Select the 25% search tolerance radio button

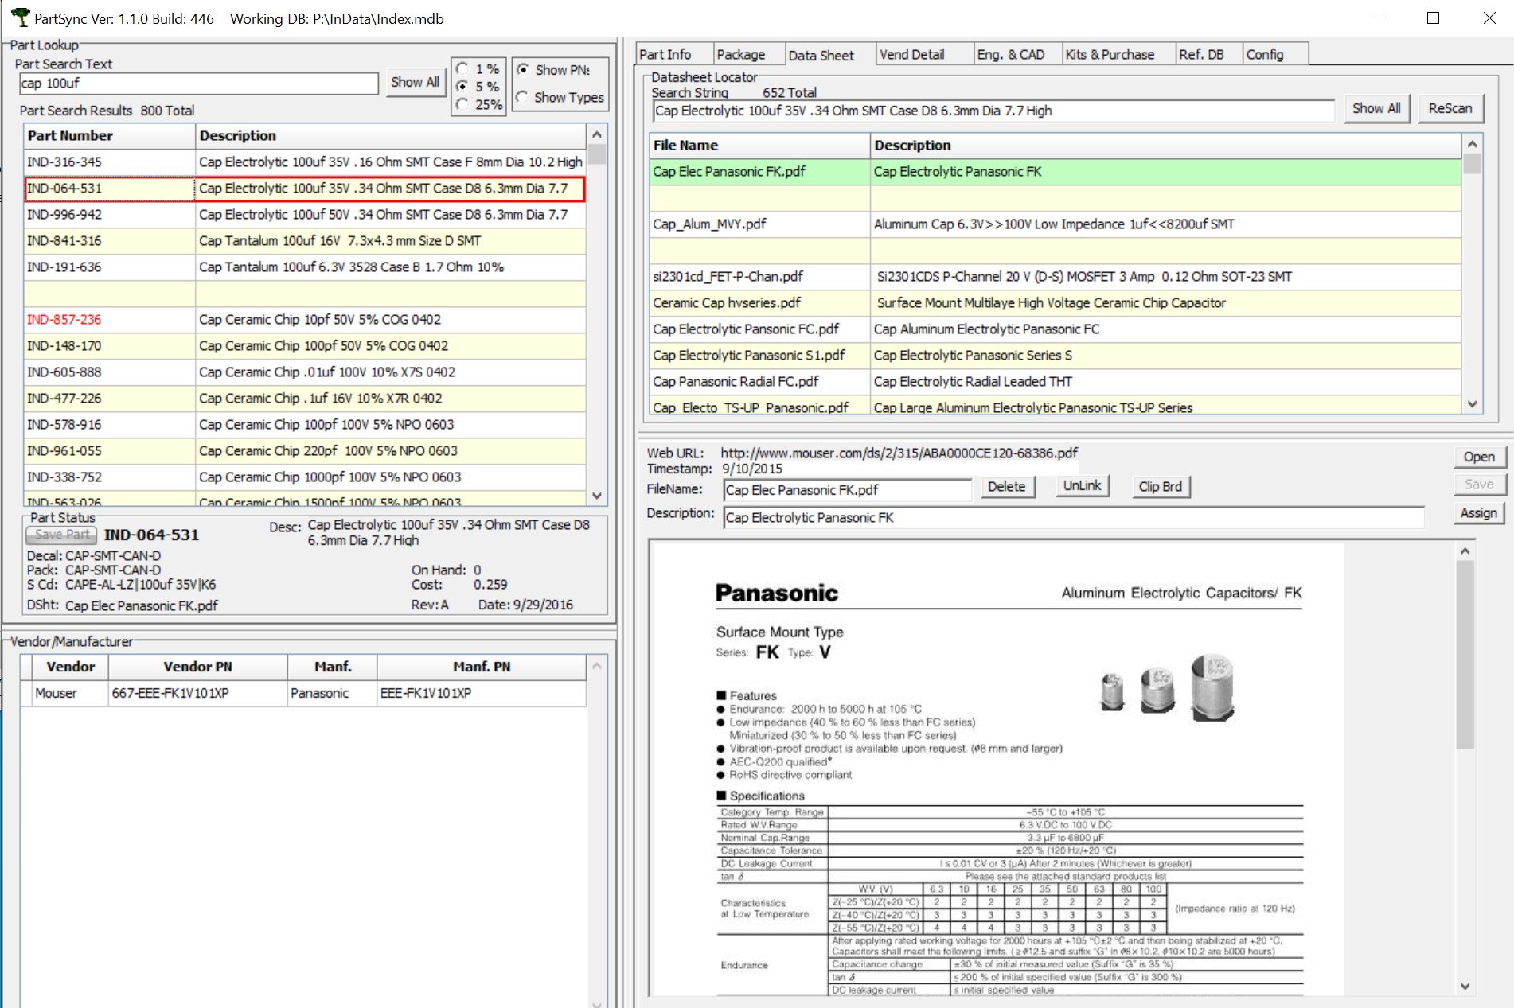pyautogui.click(x=460, y=103)
